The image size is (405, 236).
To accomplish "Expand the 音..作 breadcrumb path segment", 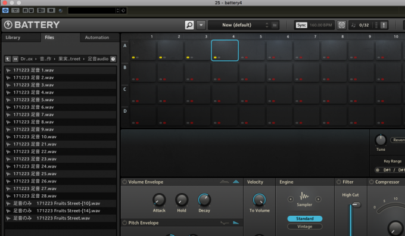I will pos(45,59).
